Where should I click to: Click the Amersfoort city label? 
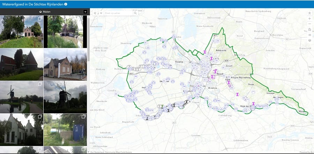point(261,38)
